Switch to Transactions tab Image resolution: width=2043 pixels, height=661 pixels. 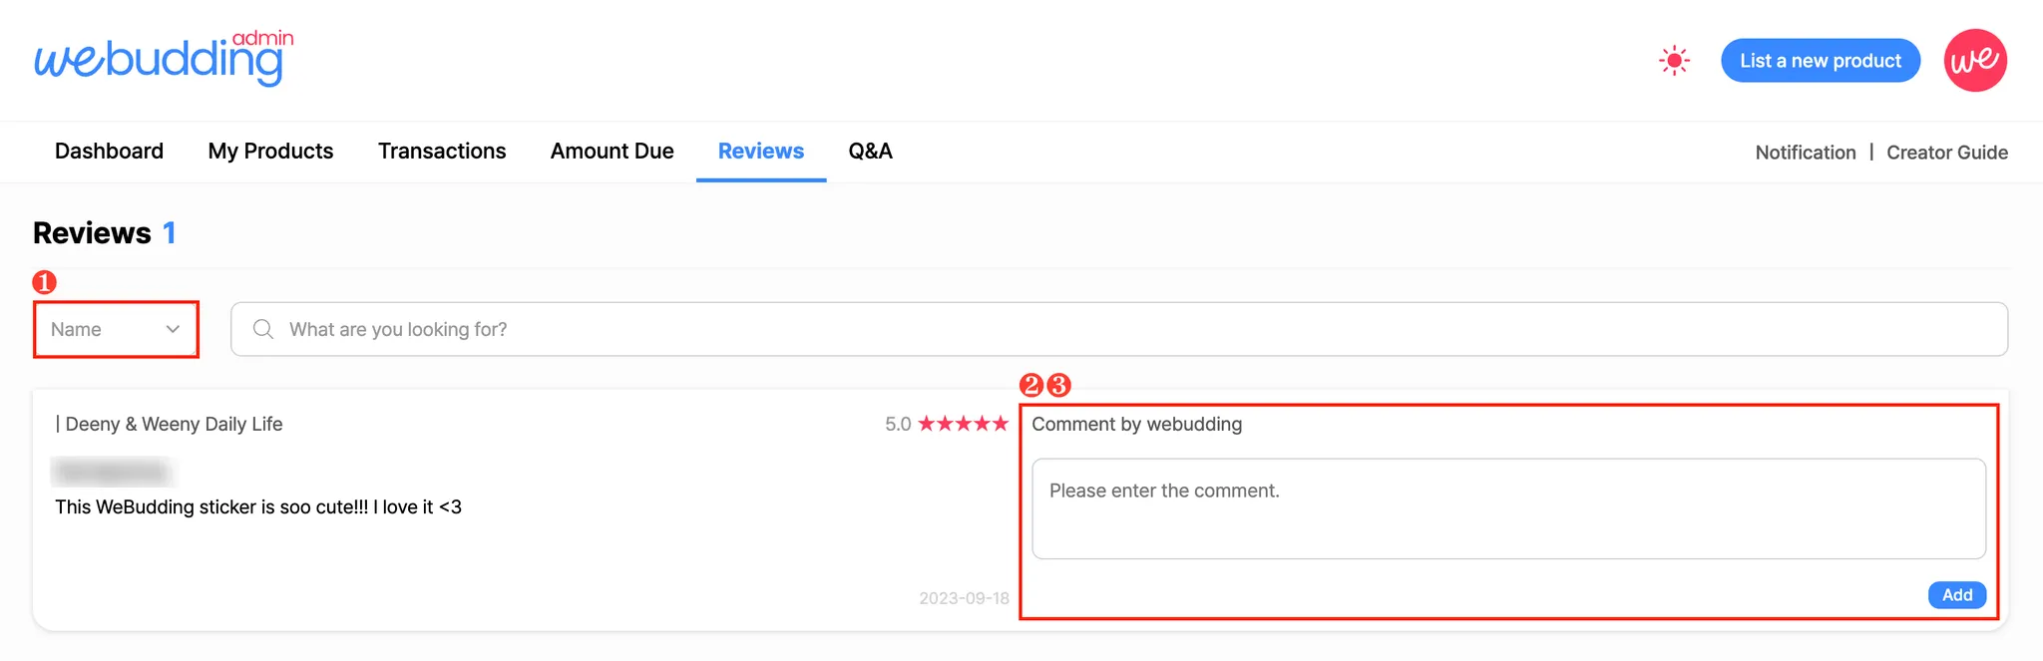pos(442,152)
